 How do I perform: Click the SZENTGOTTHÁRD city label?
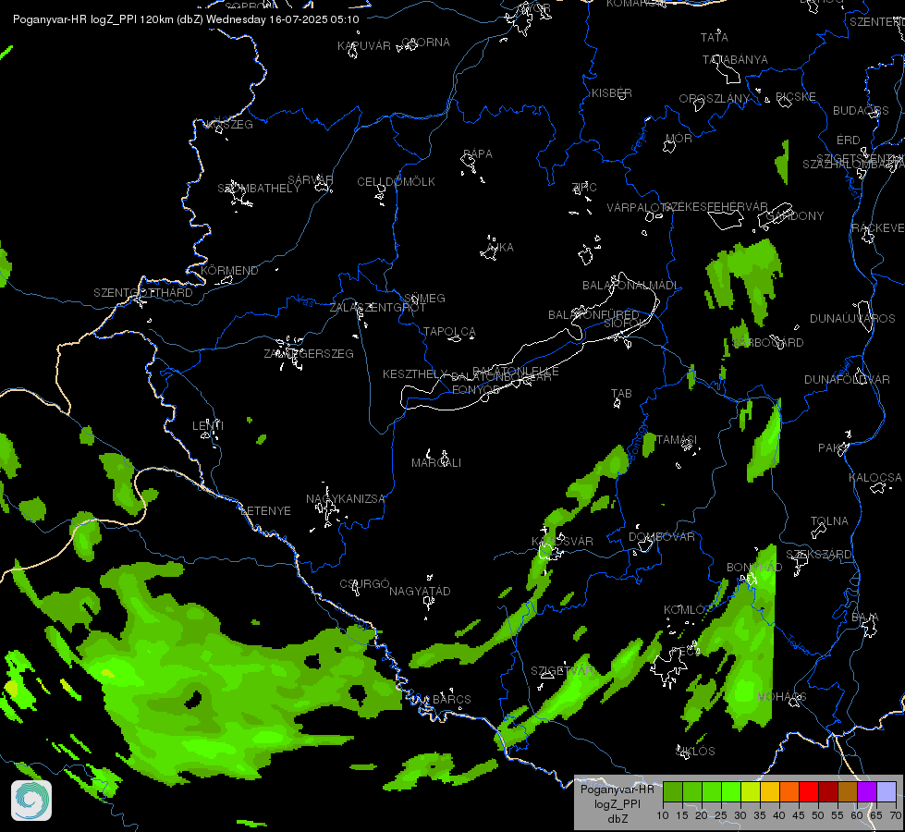(143, 293)
